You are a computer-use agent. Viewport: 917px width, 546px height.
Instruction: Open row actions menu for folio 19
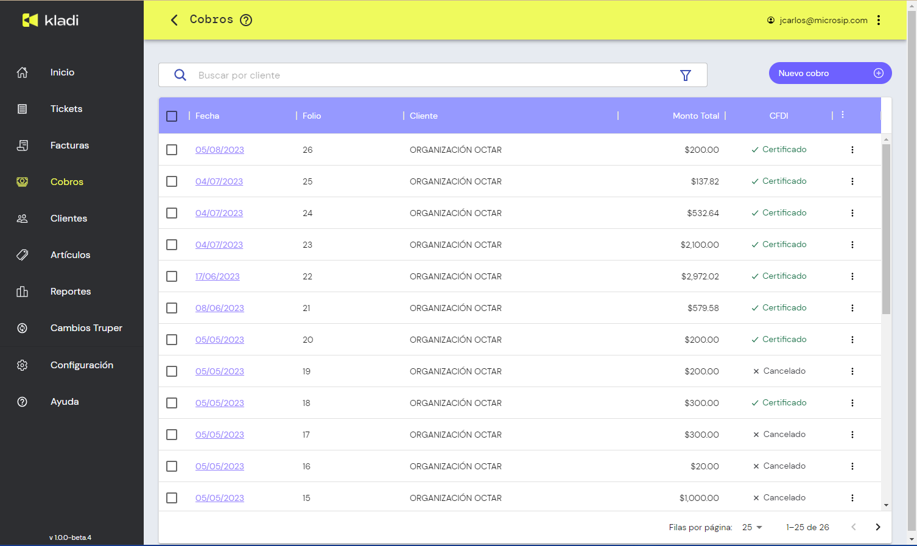[852, 371]
